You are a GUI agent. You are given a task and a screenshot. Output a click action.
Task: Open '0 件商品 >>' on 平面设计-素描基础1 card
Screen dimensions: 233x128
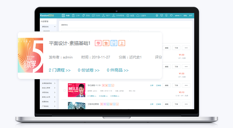[x=118, y=70]
